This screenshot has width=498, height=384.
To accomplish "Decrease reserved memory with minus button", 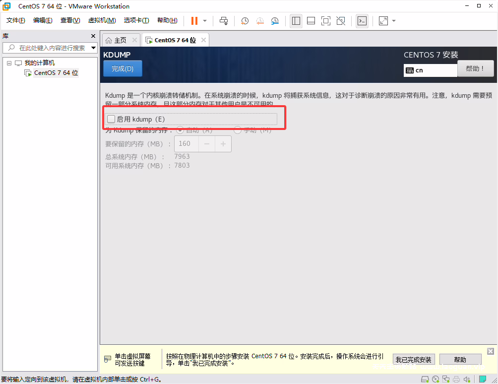I will [x=207, y=144].
